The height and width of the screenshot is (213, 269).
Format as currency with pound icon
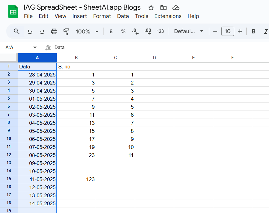pos(111,31)
